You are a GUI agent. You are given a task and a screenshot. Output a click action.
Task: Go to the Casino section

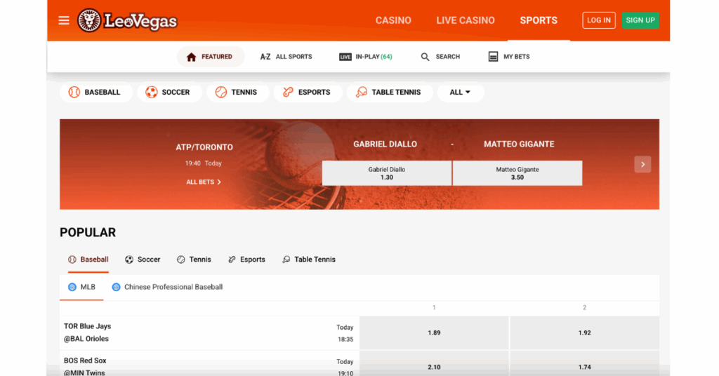point(393,20)
